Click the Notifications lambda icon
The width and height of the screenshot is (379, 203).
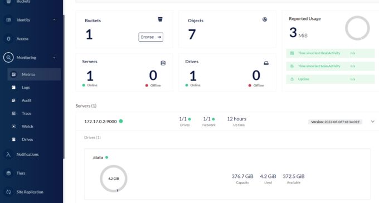click(x=8, y=154)
